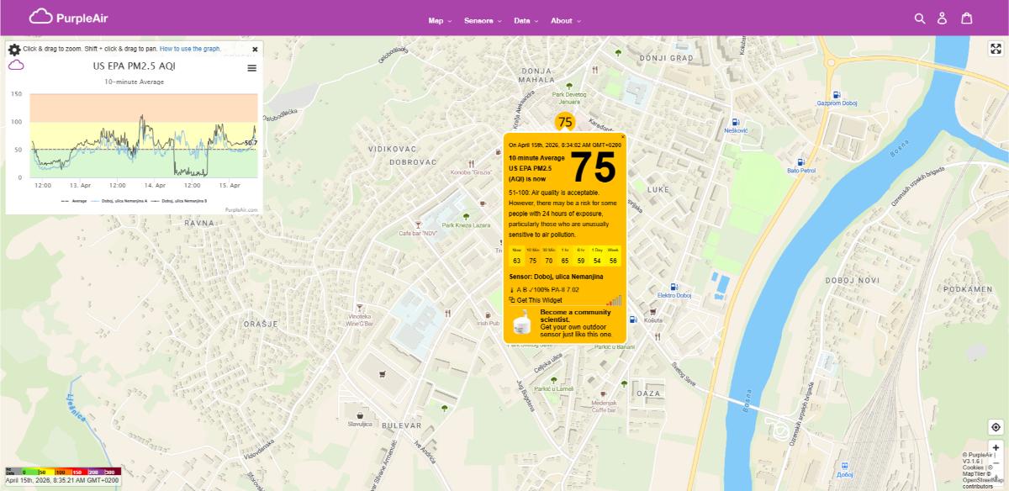Select the Now reading in the averaging bar
Image resolution: width=1009 pixels, height=491 pixels.
coord(515,261)
